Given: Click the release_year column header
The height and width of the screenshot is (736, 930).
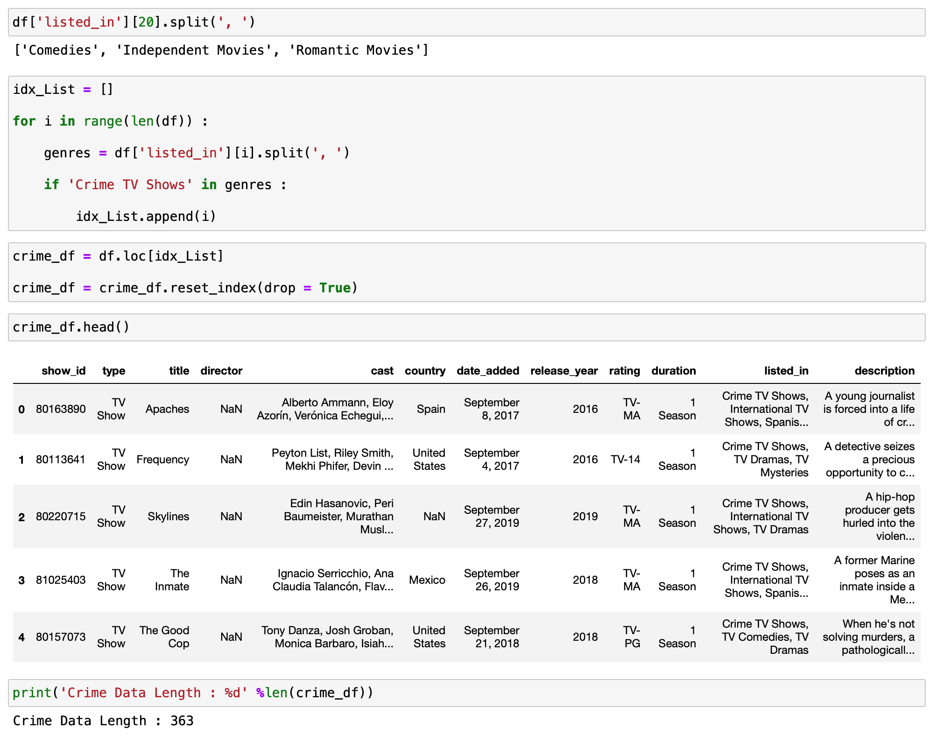Looking at the screenshot, I should (x=564, y=371).
